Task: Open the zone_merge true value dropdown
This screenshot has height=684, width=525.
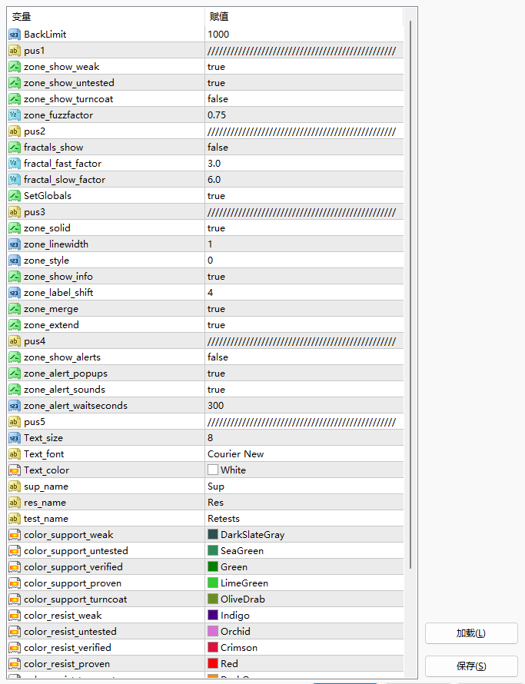Action: tap(304, 309)
